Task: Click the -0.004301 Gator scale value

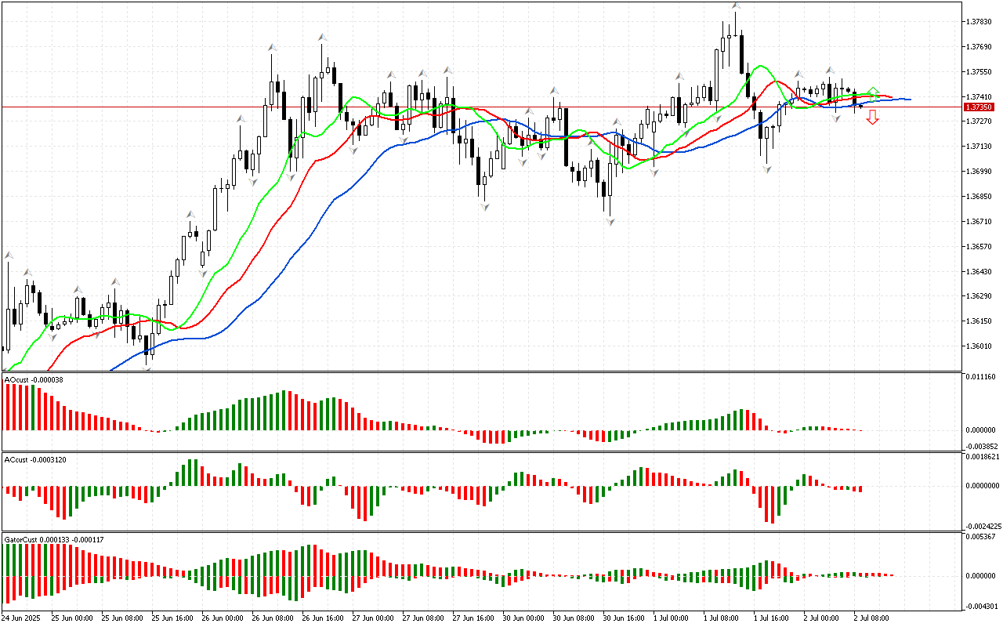Action: [981, 606]
